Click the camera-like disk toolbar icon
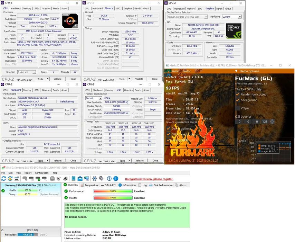Viewport: 295px width, 242px height. pyautogui.click(x=59, y=178)
